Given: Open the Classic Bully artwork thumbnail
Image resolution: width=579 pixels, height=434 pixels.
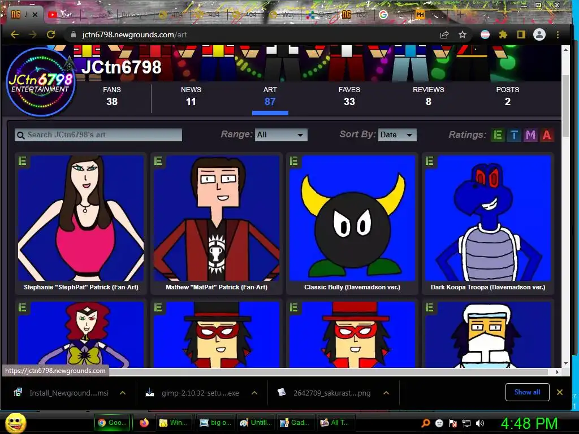Looking at the screenshot, I should (352, 218).
